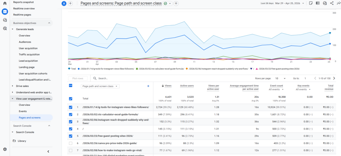Screen dimensions: 341x156
Task: Go to next page of table rows
Action: [x=334, y=78]
